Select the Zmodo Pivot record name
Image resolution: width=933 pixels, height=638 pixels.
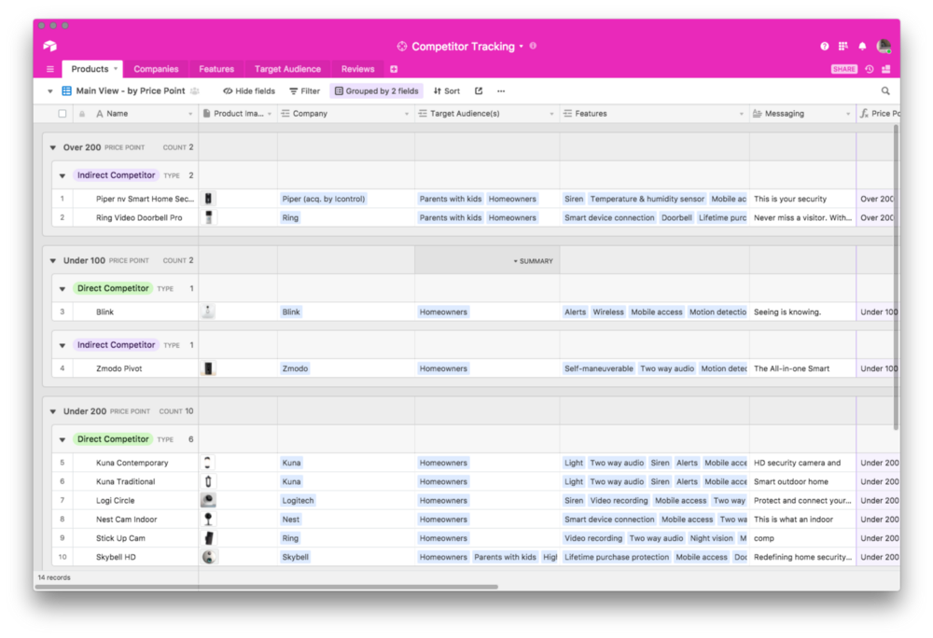click(119, 368)
